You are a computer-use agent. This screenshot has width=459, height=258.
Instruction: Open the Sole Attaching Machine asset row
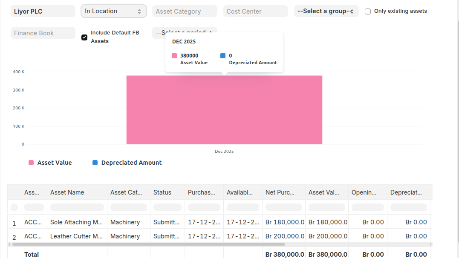77,222
